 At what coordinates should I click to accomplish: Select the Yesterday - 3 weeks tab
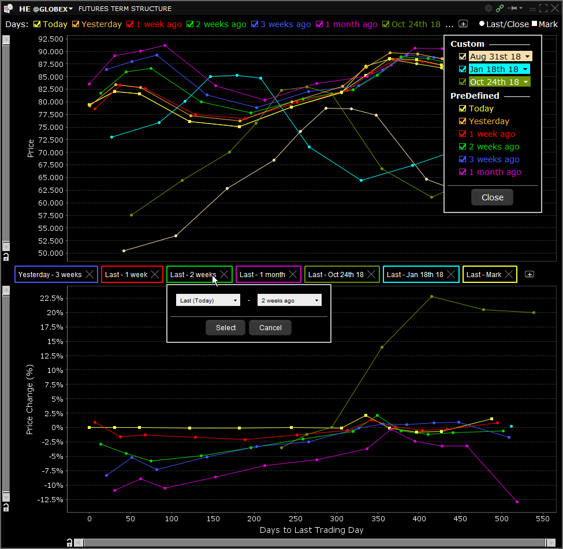[x=50, y=275]
